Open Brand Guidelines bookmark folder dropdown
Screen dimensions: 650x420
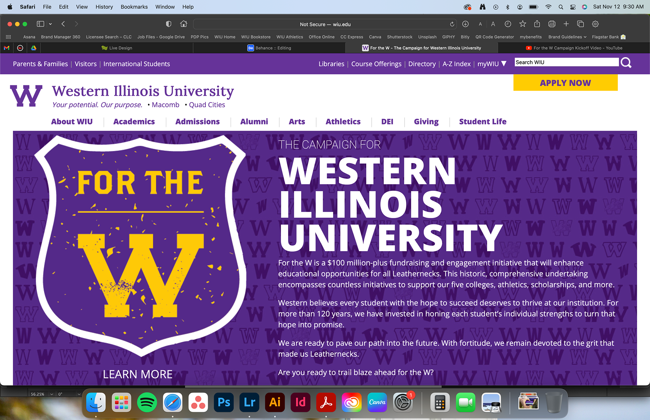click(567, 37)
